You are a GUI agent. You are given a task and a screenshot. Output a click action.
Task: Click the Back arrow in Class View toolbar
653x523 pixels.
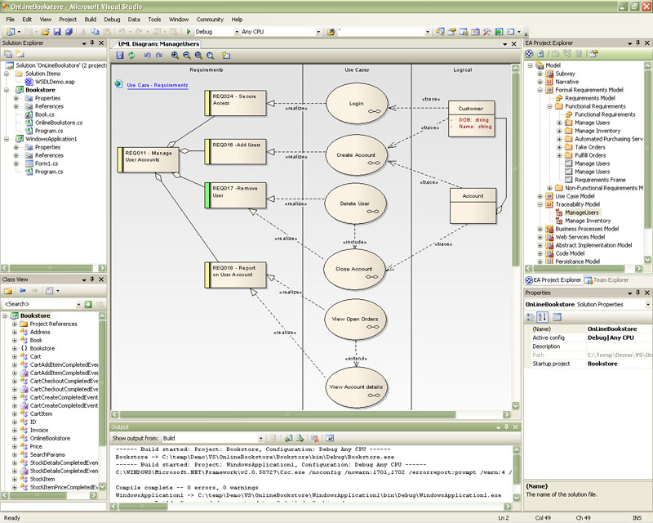point(22,290)
